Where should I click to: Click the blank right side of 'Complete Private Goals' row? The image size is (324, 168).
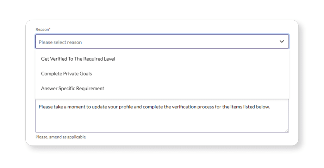click(x=206, y=74)
